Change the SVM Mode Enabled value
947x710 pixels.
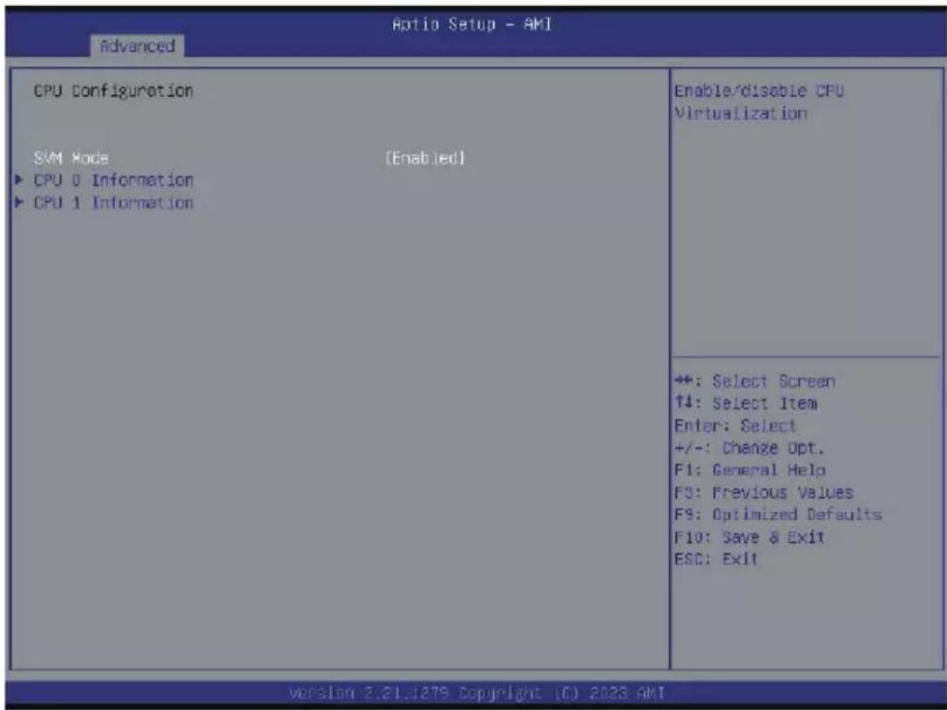(425, 159)
